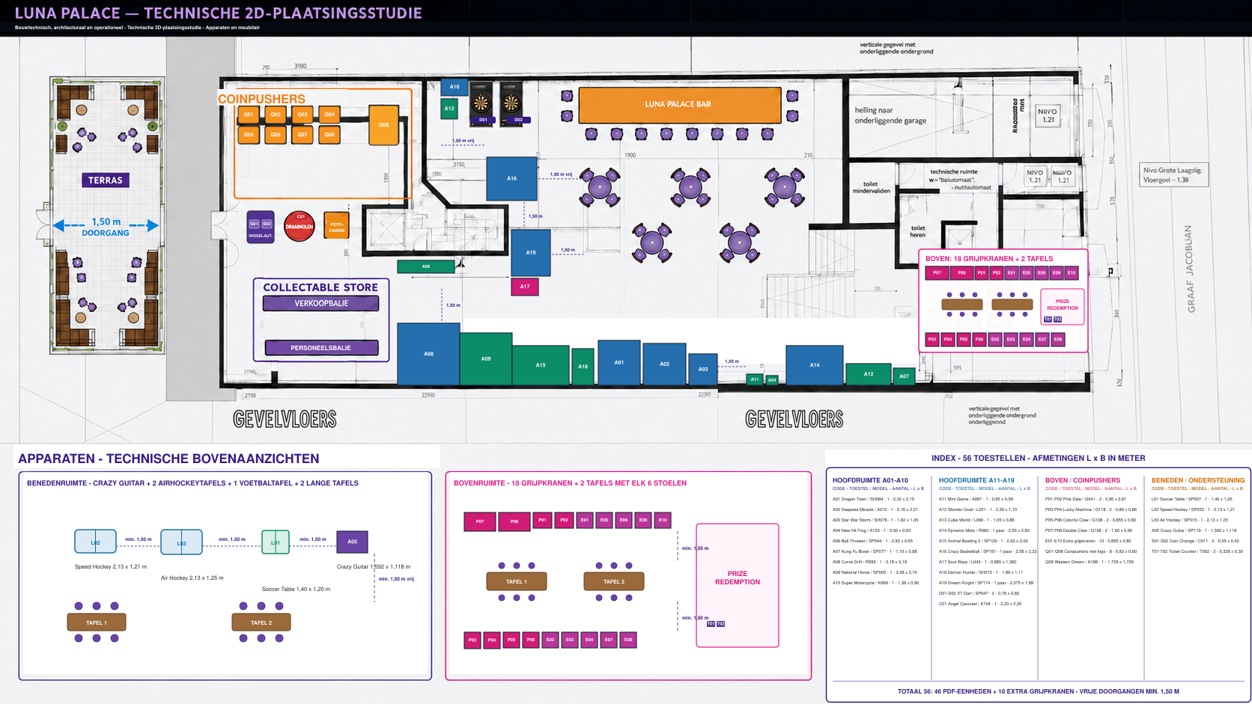Select the green A06 Ball Thrower bar
Screen dimensions: 1252x704
pos(426,266)
